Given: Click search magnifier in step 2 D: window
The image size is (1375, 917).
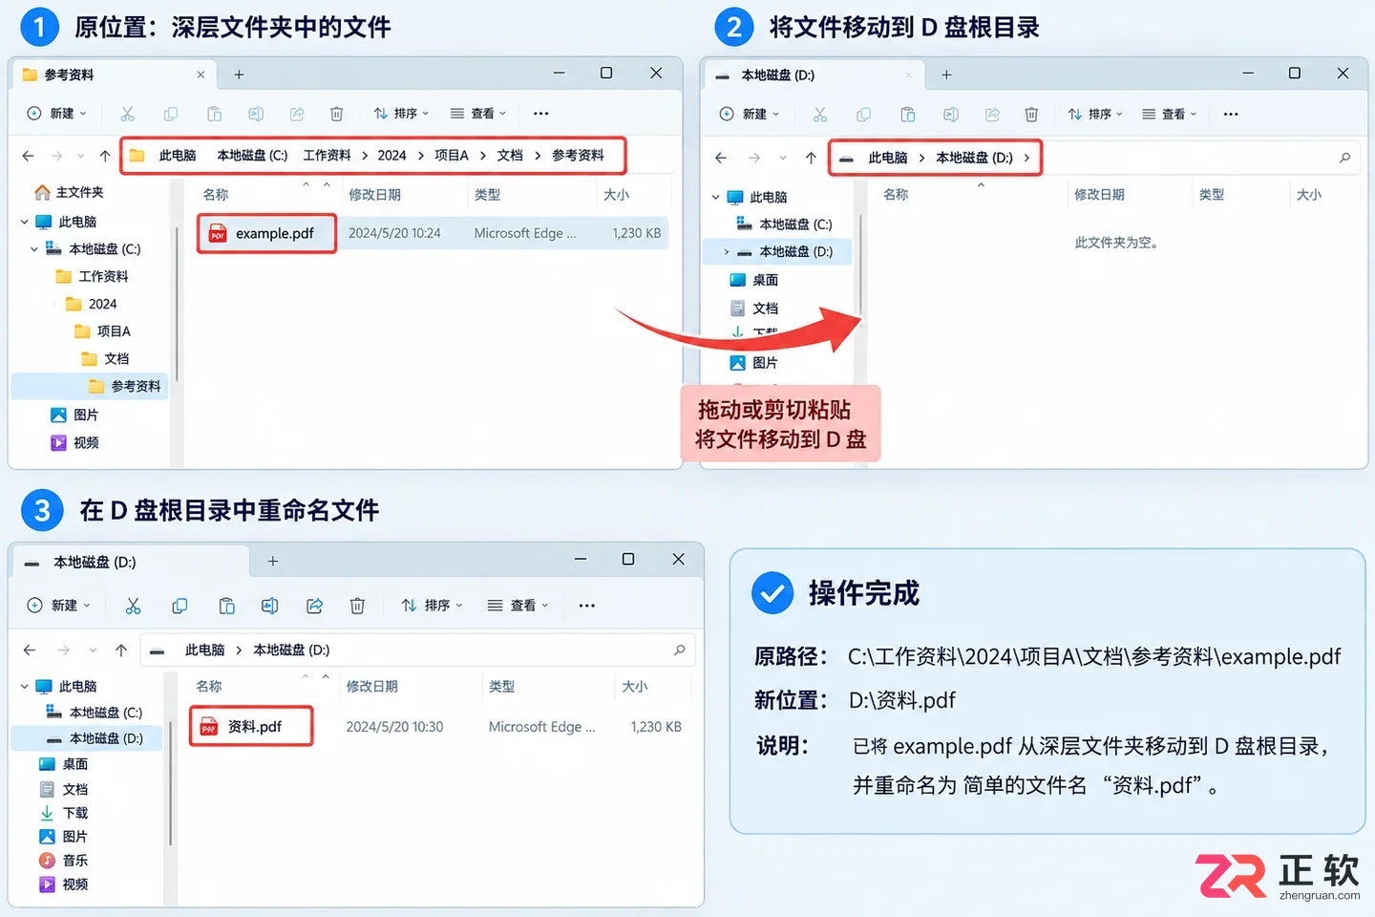Looking at the screenshot, I should pos(1344,158).
